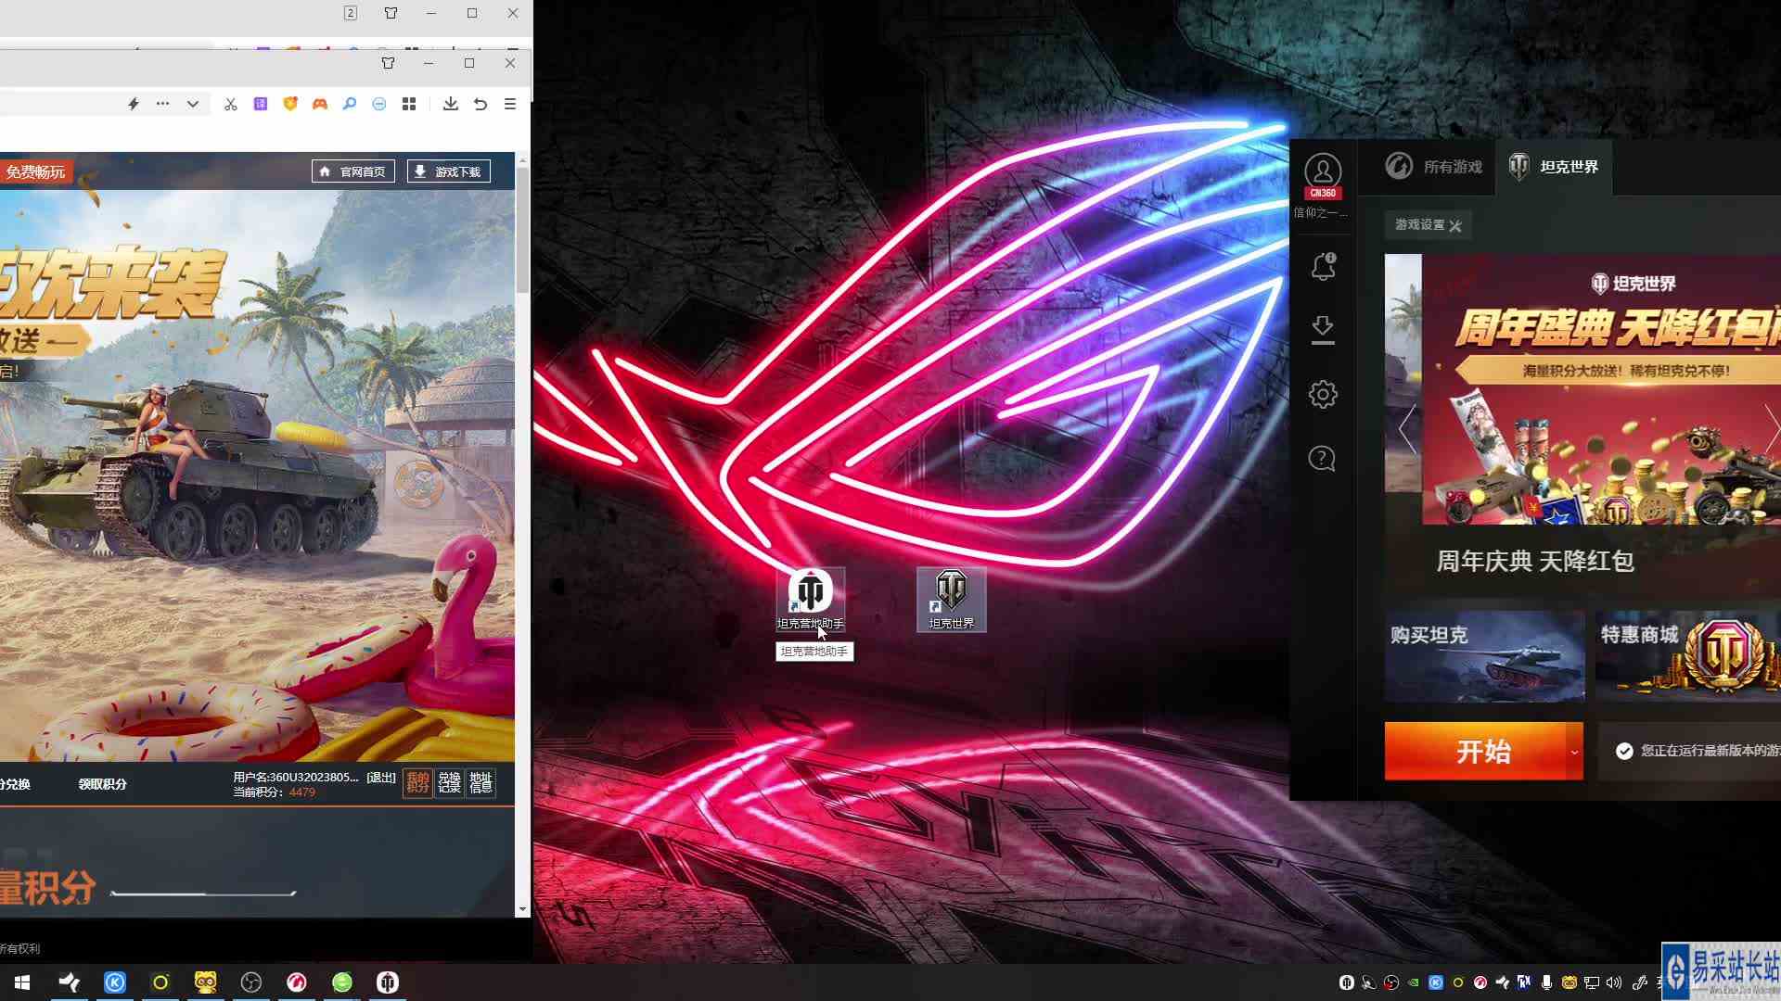Click the 退出 logout link

pos(380,777)
